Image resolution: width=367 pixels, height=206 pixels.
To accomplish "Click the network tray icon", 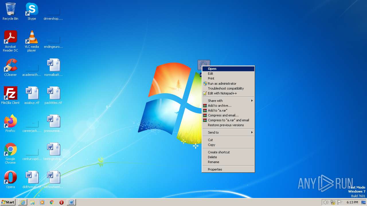I will 333,202.
